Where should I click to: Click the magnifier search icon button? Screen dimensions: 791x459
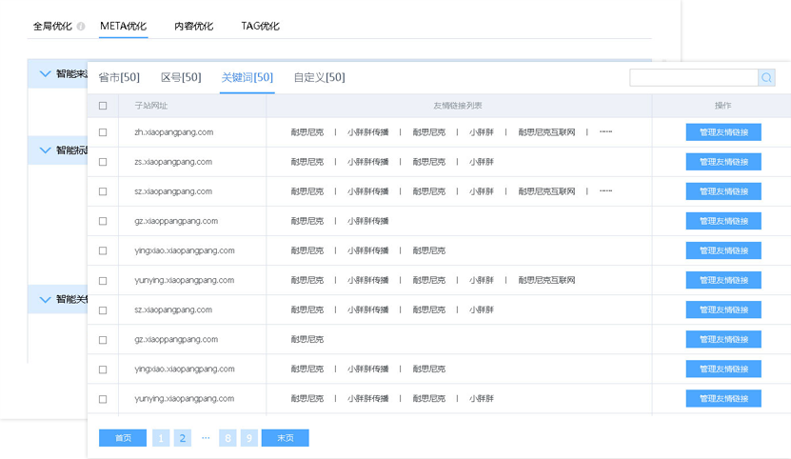(x=766, y=78)
